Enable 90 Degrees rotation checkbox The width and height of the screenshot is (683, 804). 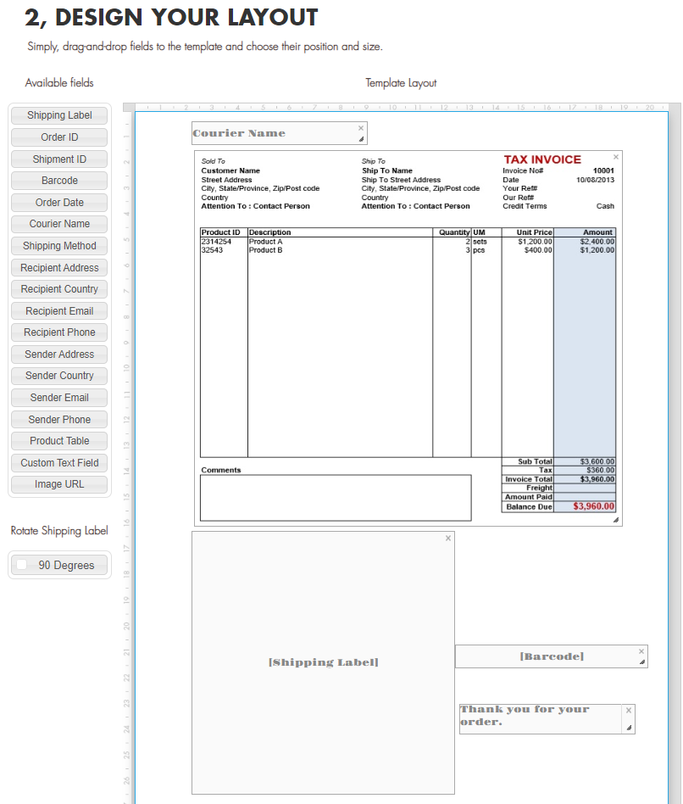click(x=22, y=565)
